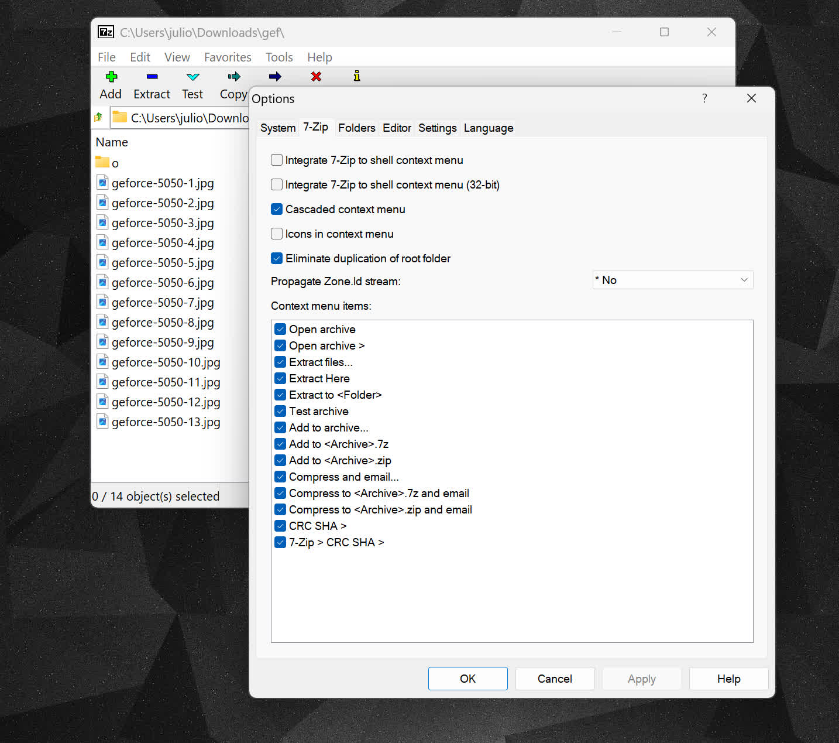Open the Tools menu
839x743 pixels.
[279, 57]
